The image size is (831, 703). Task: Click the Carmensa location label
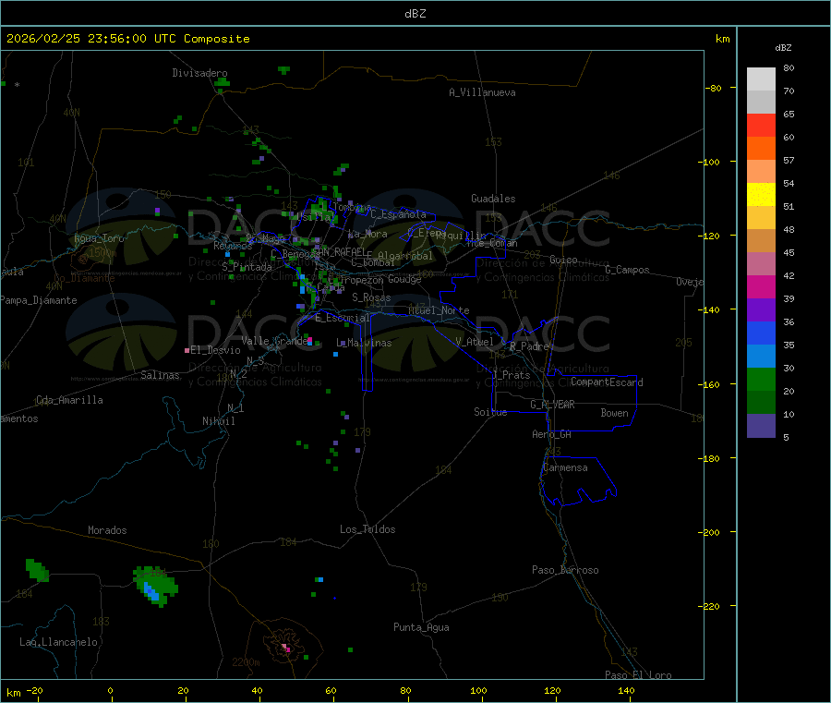pos(565,467)
